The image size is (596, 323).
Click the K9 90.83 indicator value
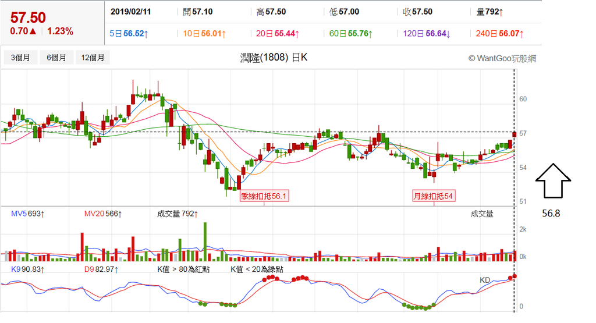coord(28,269)
